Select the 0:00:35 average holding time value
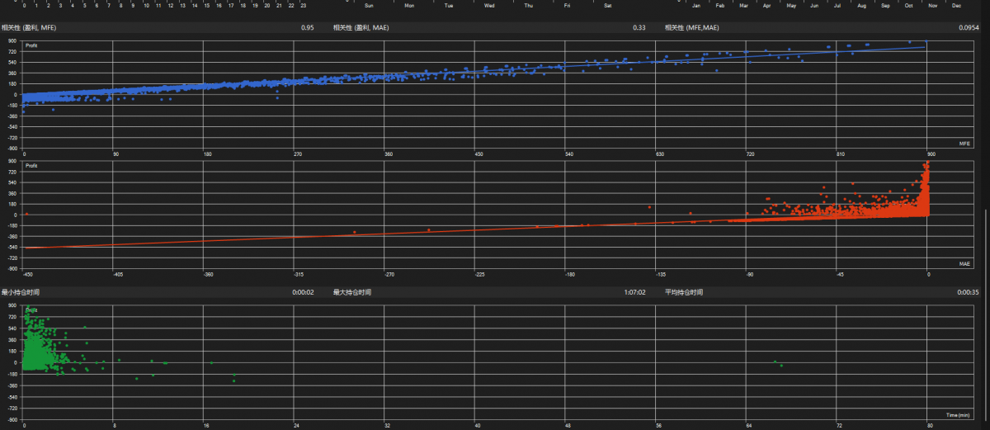The width and height of the screenshot is (990, 430). [968, 292]
